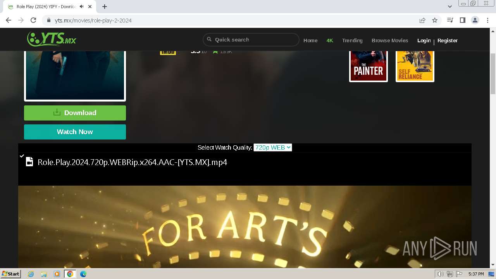Open The Painter movie poster
The width and height of the screenshot is (496, 279).
click(x=369, y=66)
